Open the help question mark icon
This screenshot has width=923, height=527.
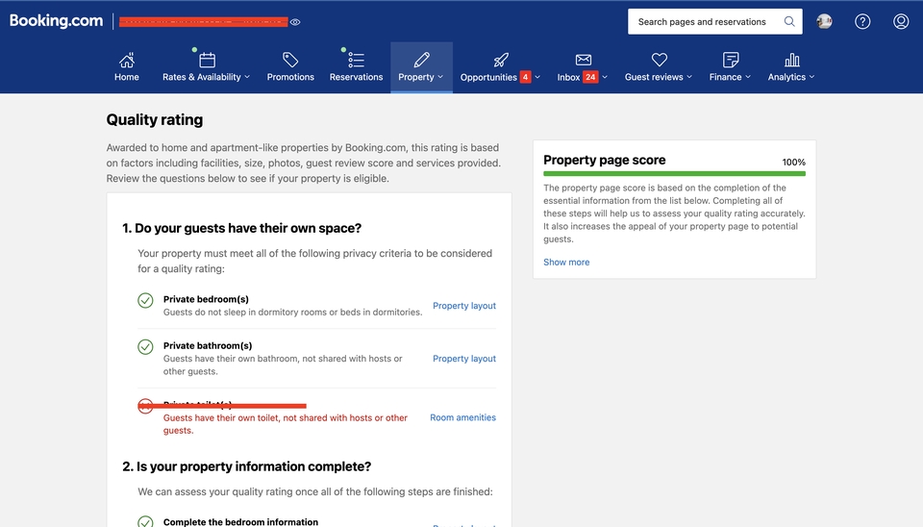pyautogui.click(x=862, y=22)
